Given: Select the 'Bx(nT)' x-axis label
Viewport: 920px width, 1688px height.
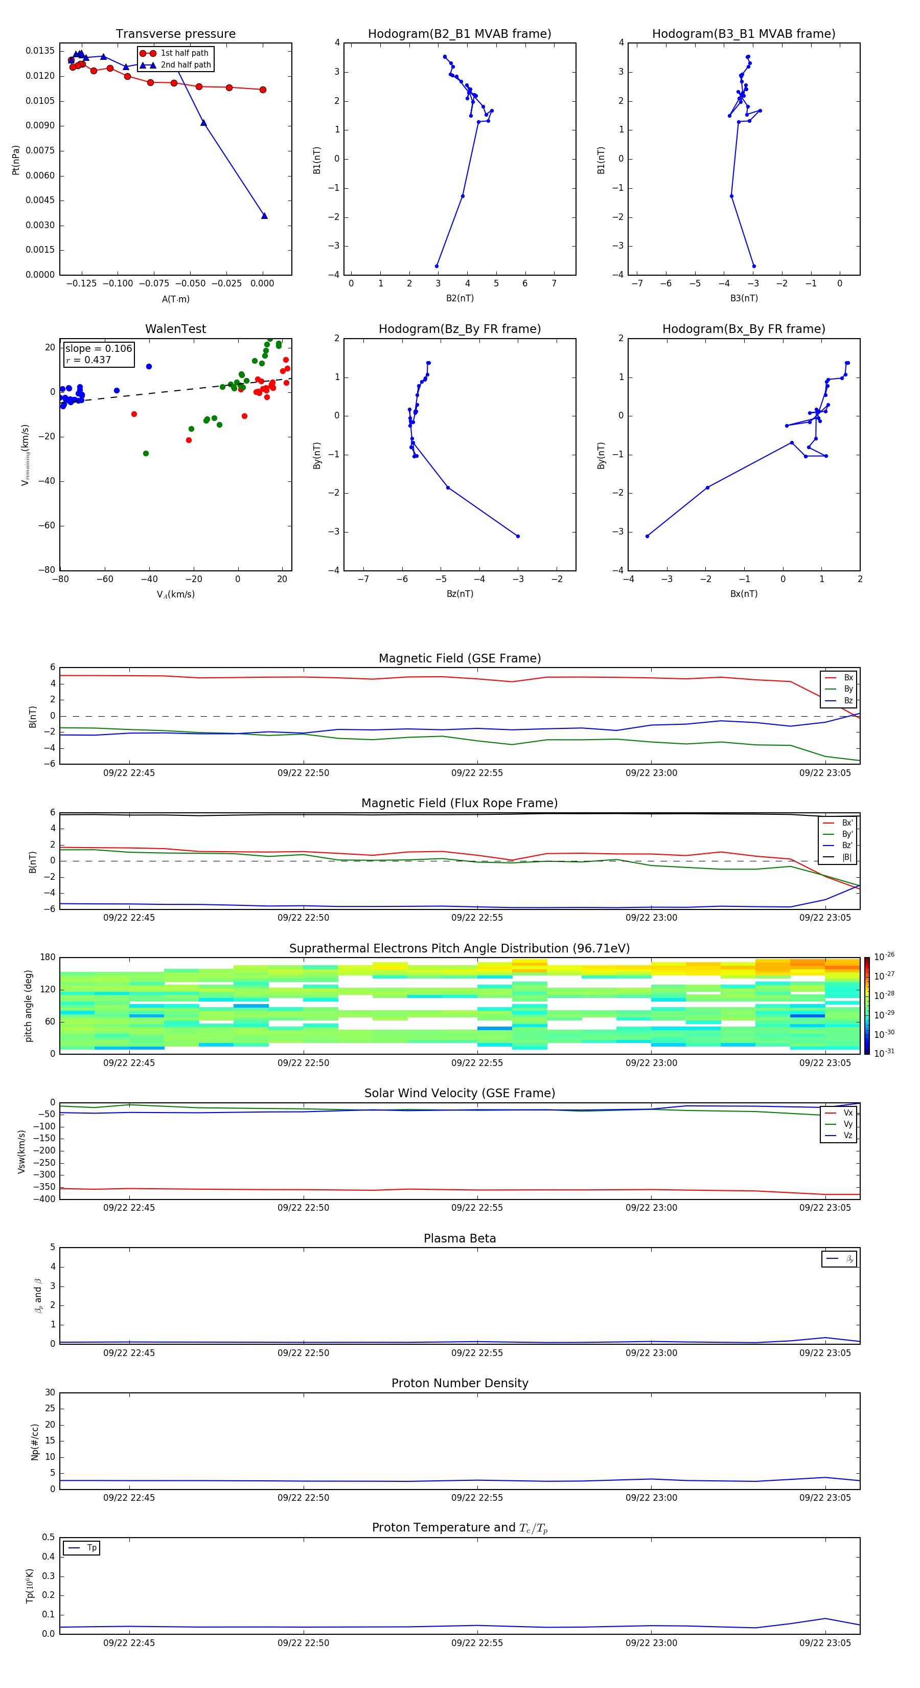Looking at the screenshot, I should 744,594.
